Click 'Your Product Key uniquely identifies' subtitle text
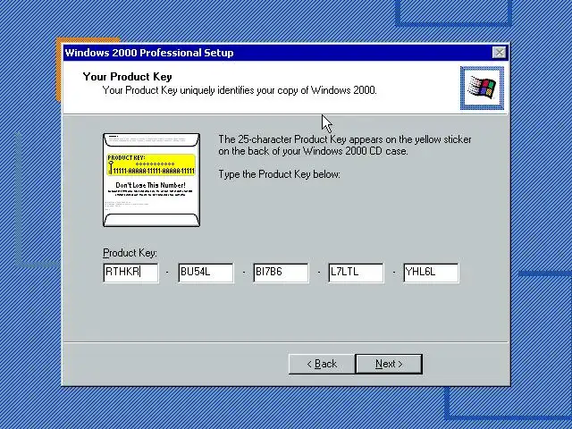 point(240,90)
